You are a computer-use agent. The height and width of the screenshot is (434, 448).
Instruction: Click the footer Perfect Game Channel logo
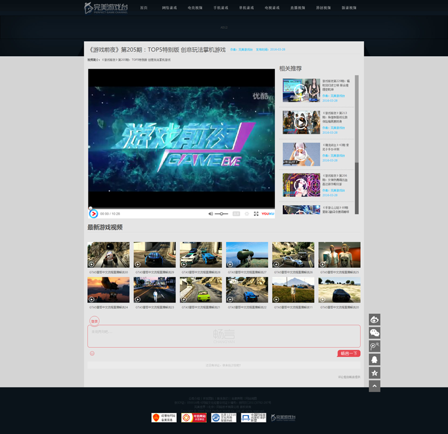click(x=283, y=418)
